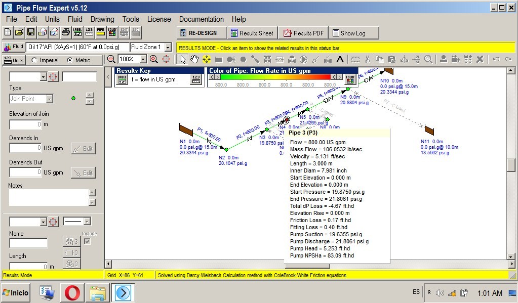Click the Paste clipboard tool
The height and width of the screenshot is (303, 518).
(391, 59)
